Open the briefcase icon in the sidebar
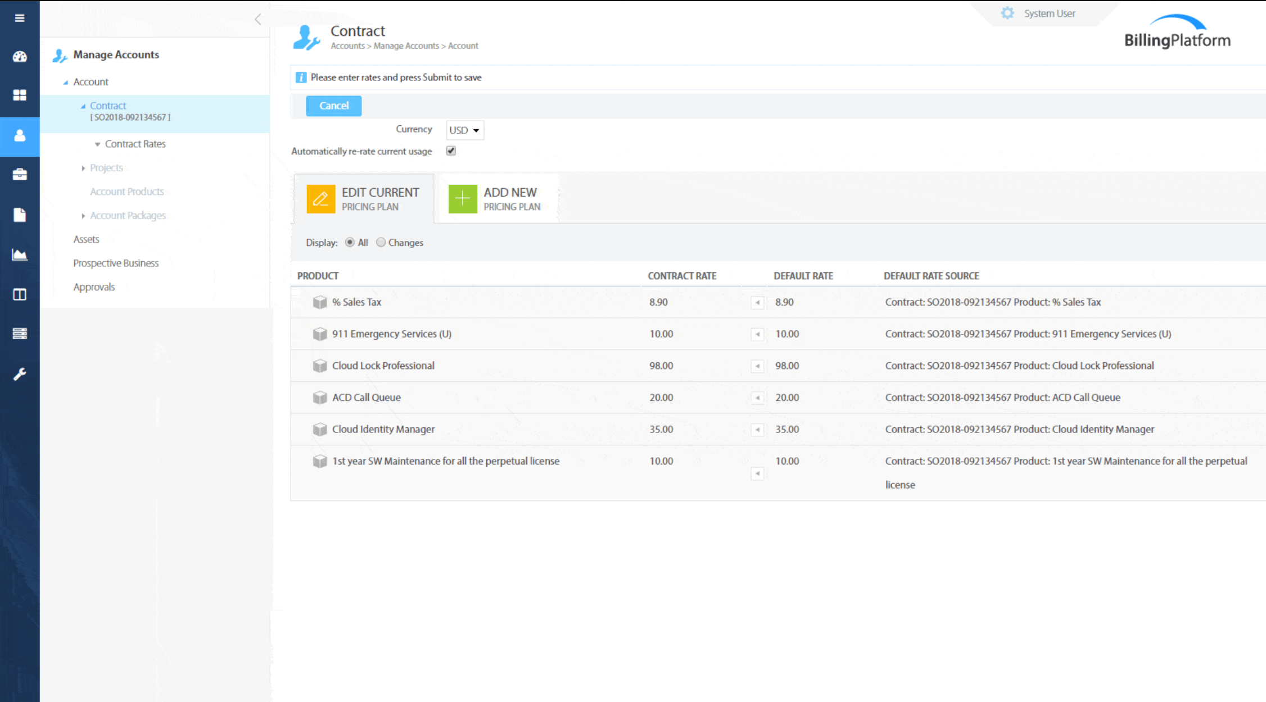The height and width of the screenshot is (702, 1266). pyautogui.click(x=20, y=174)
